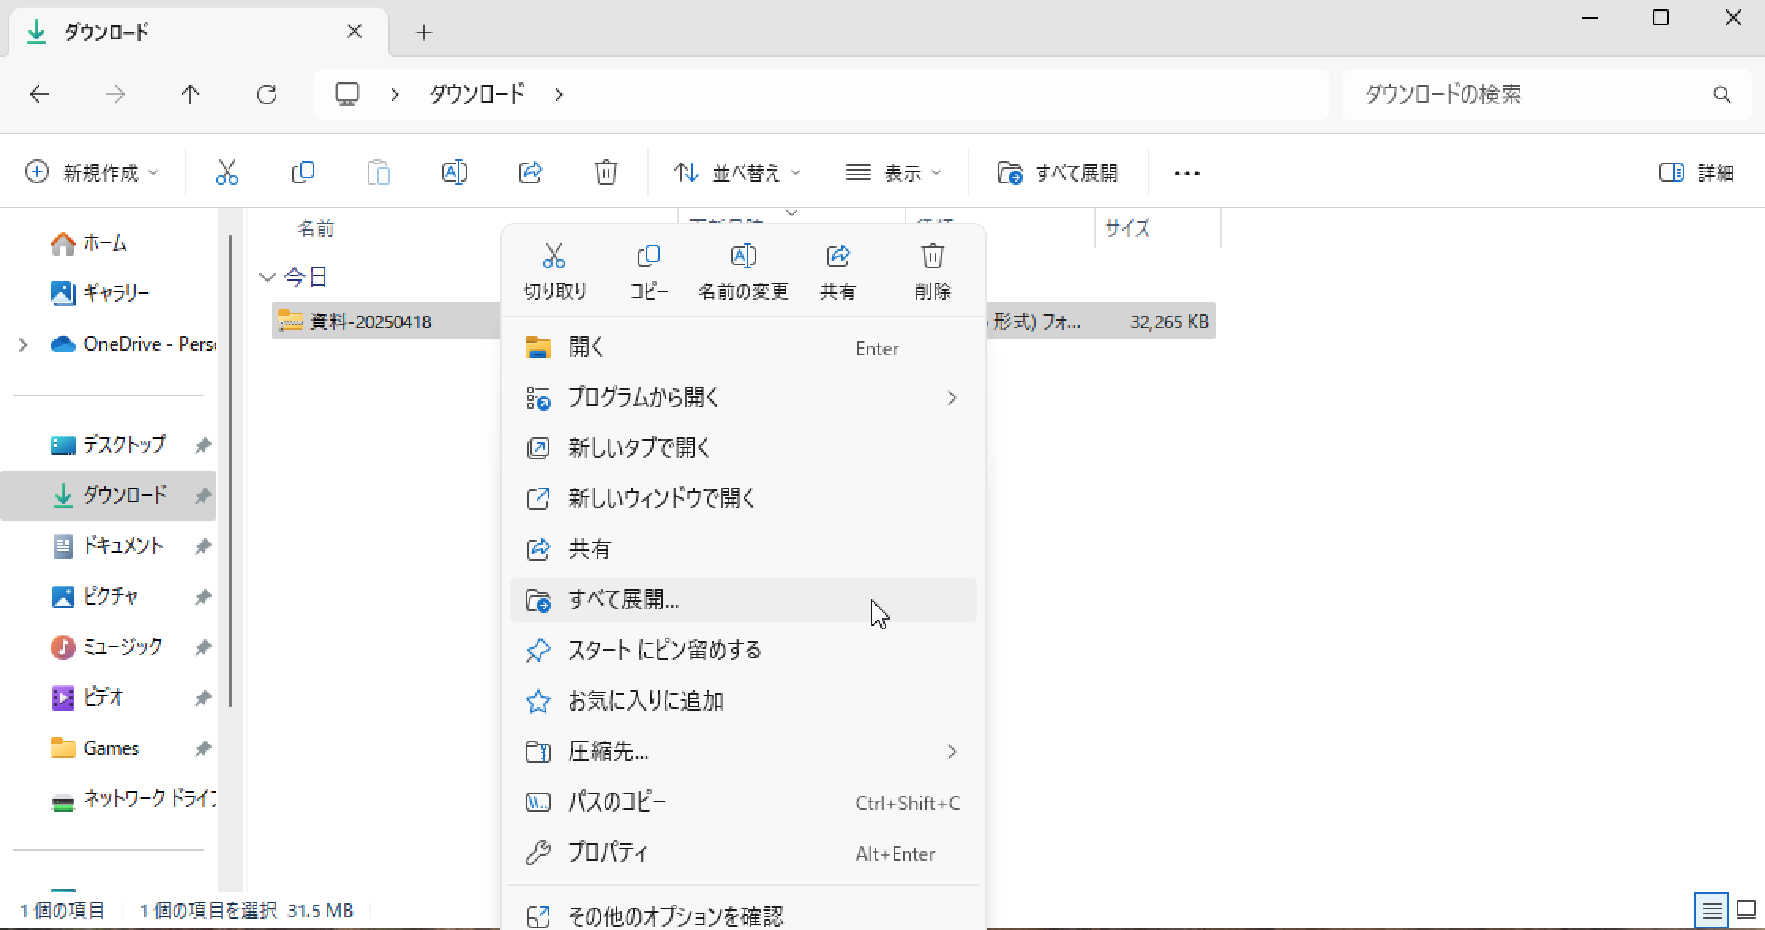This screenshot has width=1765, height=930.
Task: Close the ダウンロード tab
Action: point(355,32)
